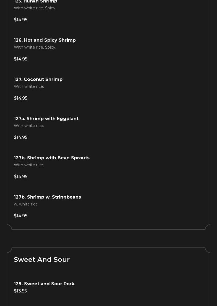Click the description under Shrimp with Eggplant
Image resolution: width=217 pixels, height=306 pixels.
(29, 126)
